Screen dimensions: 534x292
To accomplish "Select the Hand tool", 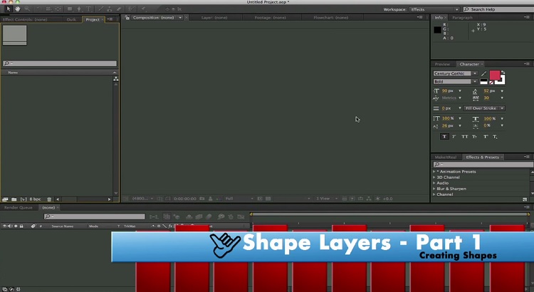I will [x=17, y=9].
